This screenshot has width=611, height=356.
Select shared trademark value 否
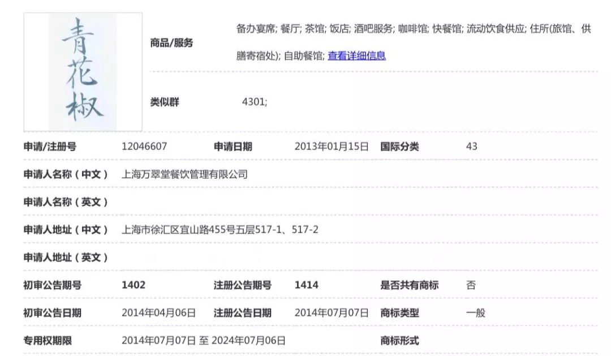tap(471, 285)
